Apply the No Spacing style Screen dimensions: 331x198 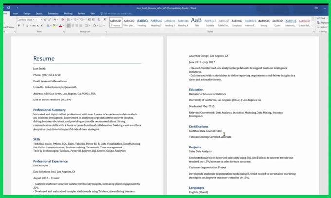click(x=129, y=22)
